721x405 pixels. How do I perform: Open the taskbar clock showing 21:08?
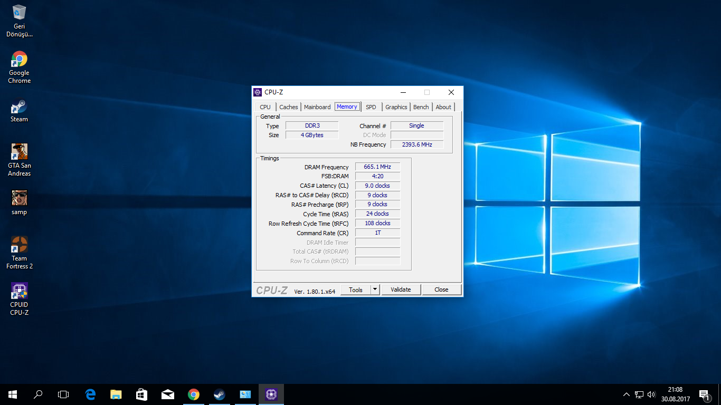point(676,394)
